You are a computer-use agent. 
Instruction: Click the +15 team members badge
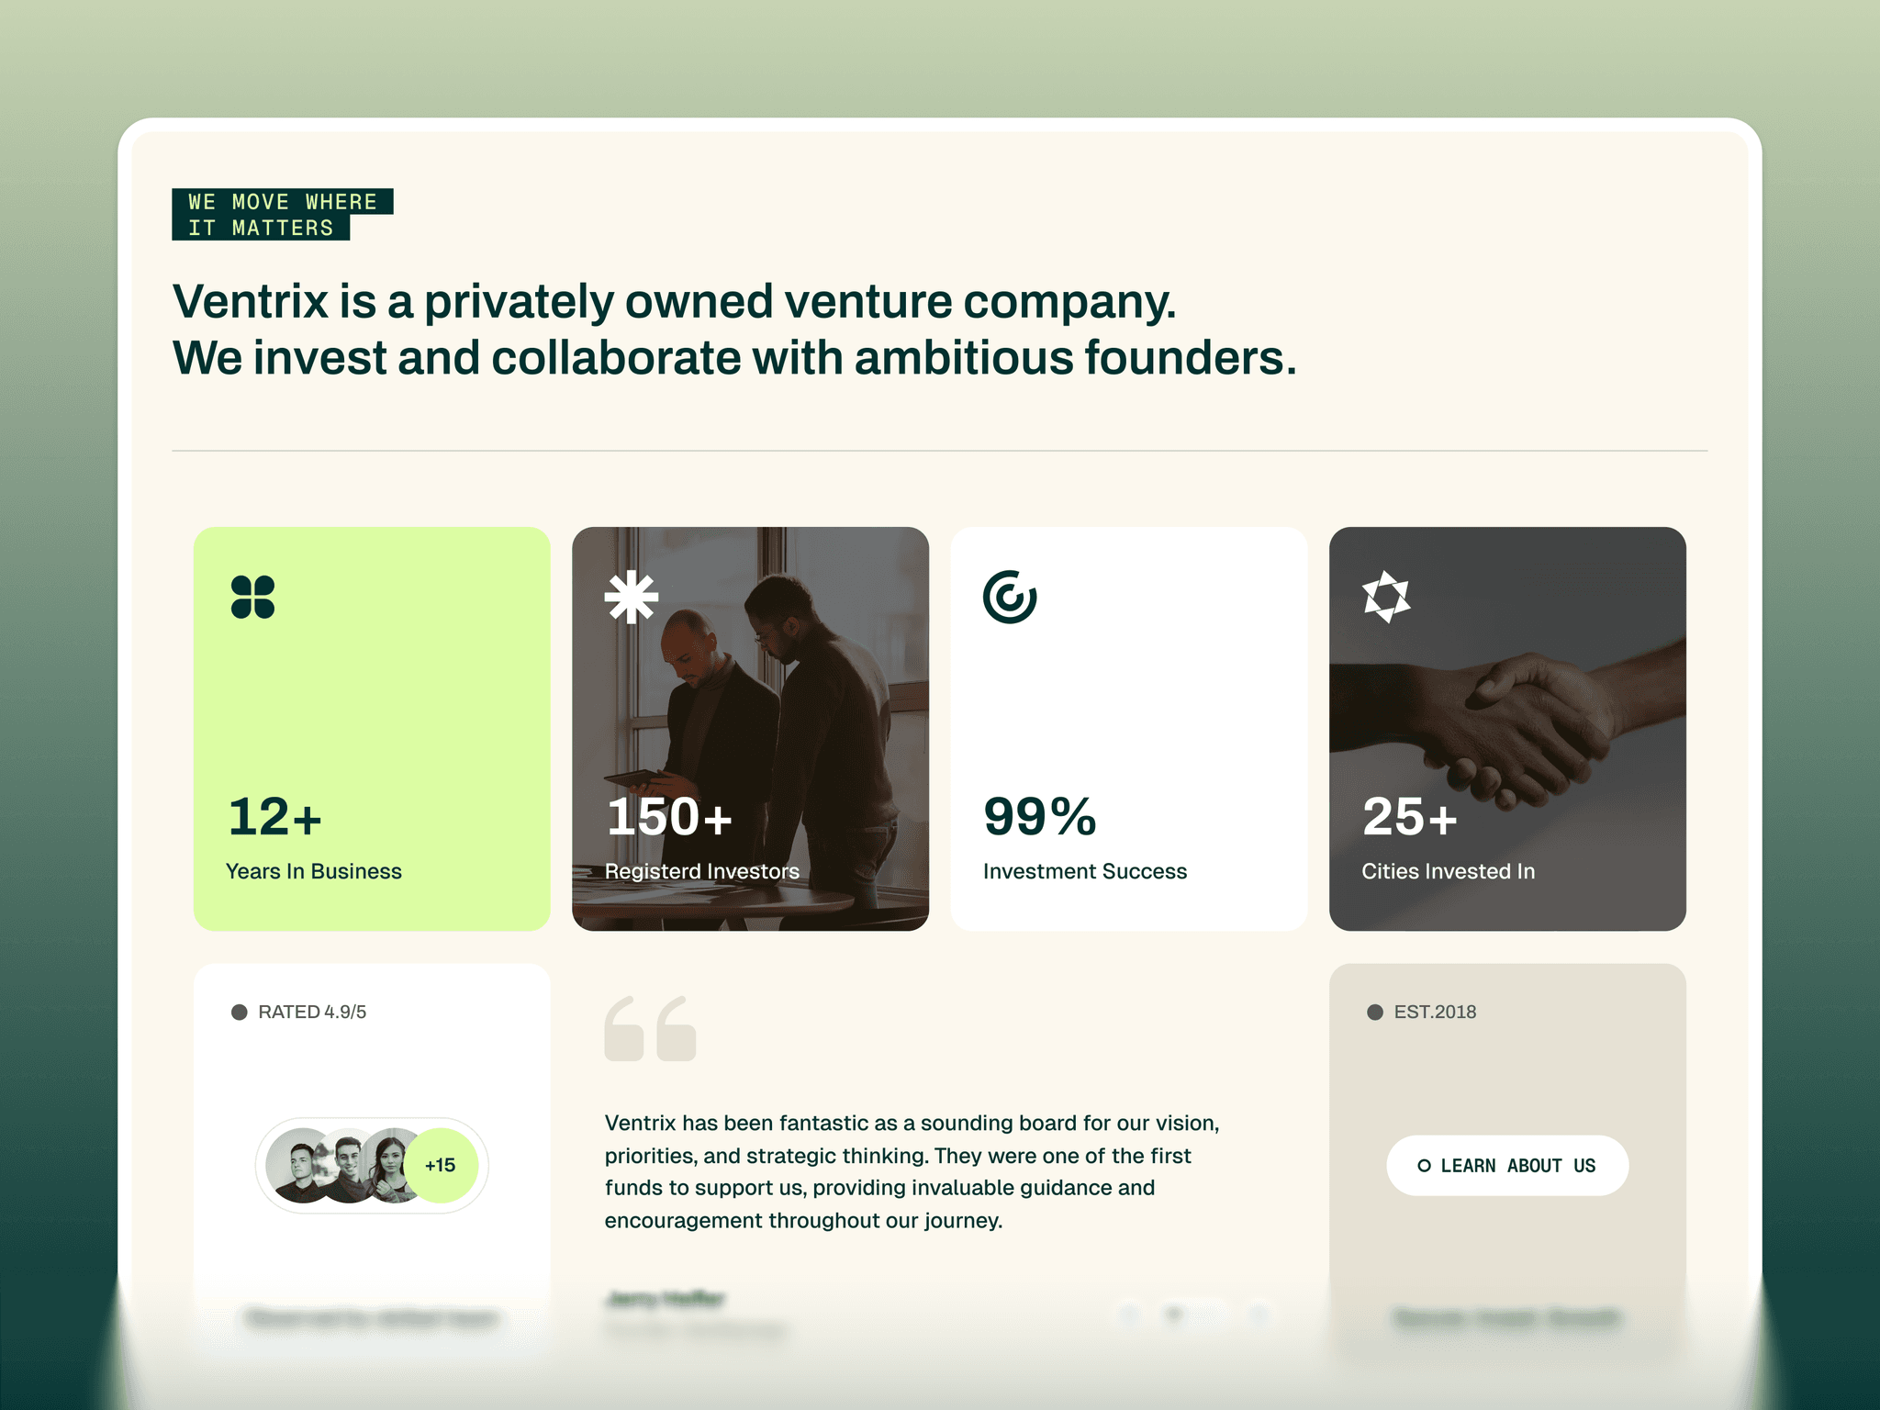[441, 1166]
